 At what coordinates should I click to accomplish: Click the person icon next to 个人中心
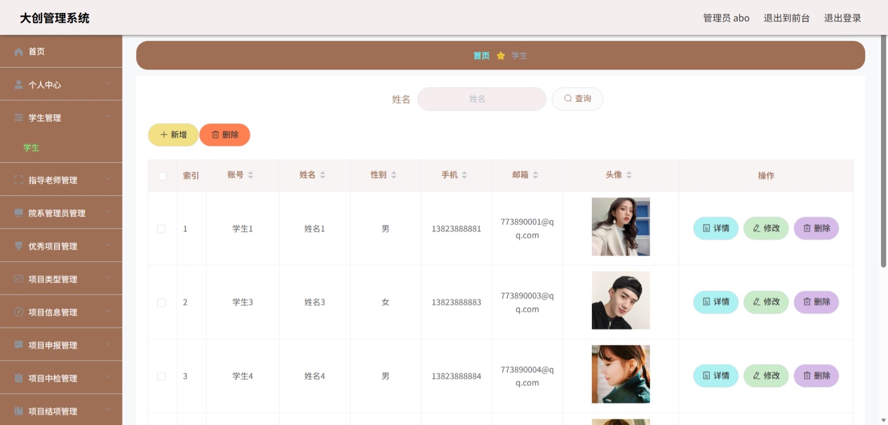click(19, 85)
